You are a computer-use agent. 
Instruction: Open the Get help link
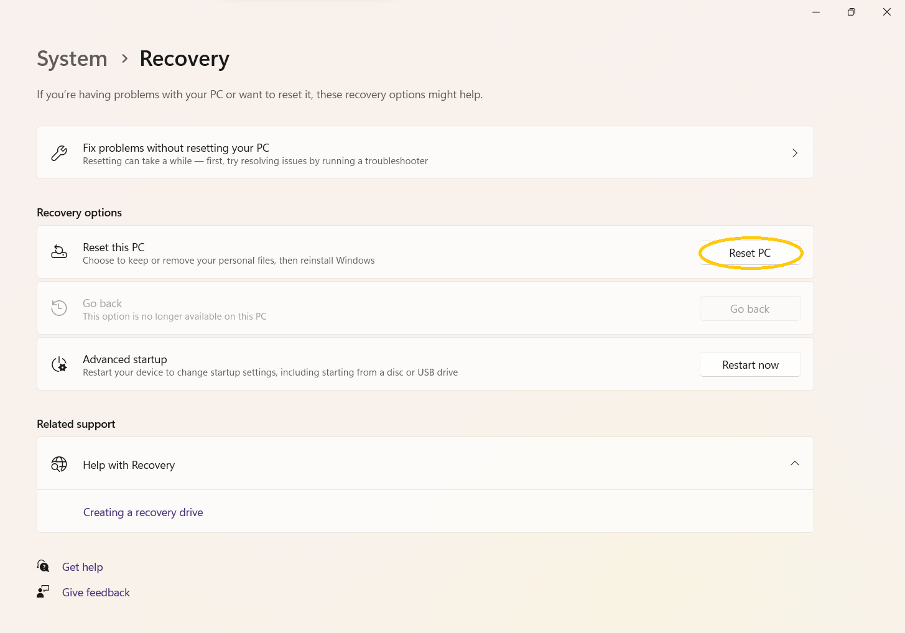tap(83, 567)
